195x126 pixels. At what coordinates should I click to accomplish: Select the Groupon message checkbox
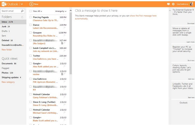click(30, 33)
